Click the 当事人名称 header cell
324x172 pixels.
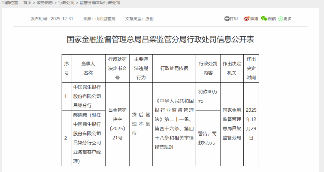click(x=88, y=68)
